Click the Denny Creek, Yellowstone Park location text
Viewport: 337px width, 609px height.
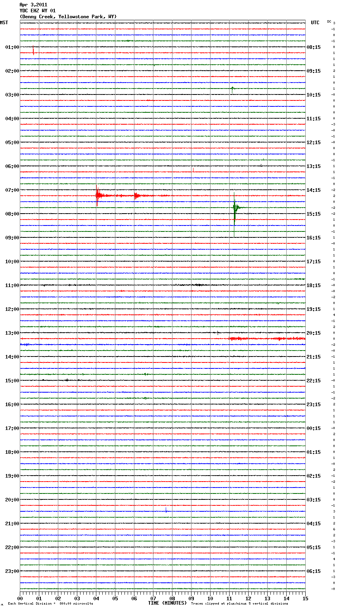(x=68, y=17)
